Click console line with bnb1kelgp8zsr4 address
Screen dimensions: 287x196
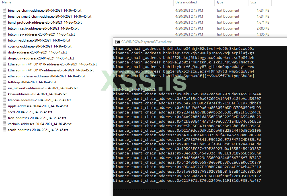pyautogui.click(x=184, y=62)
